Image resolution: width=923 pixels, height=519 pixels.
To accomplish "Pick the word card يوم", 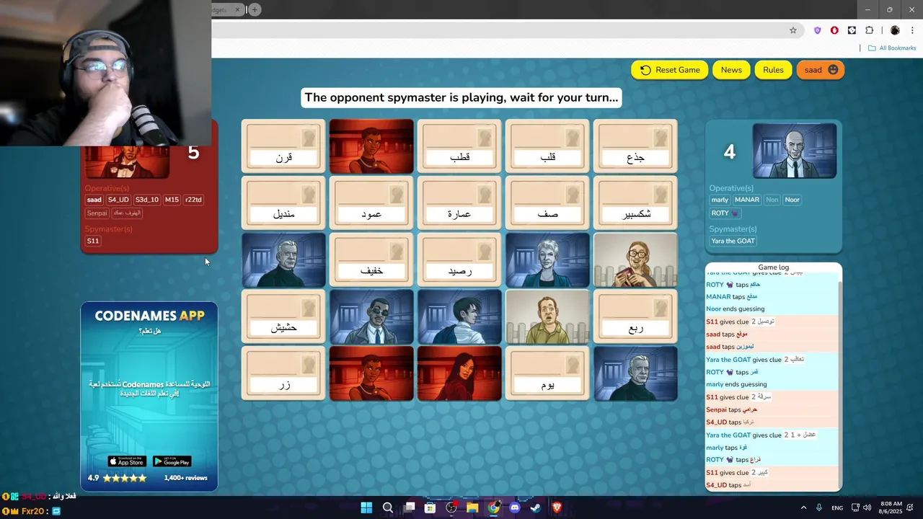I will click(x=547, y=373).
